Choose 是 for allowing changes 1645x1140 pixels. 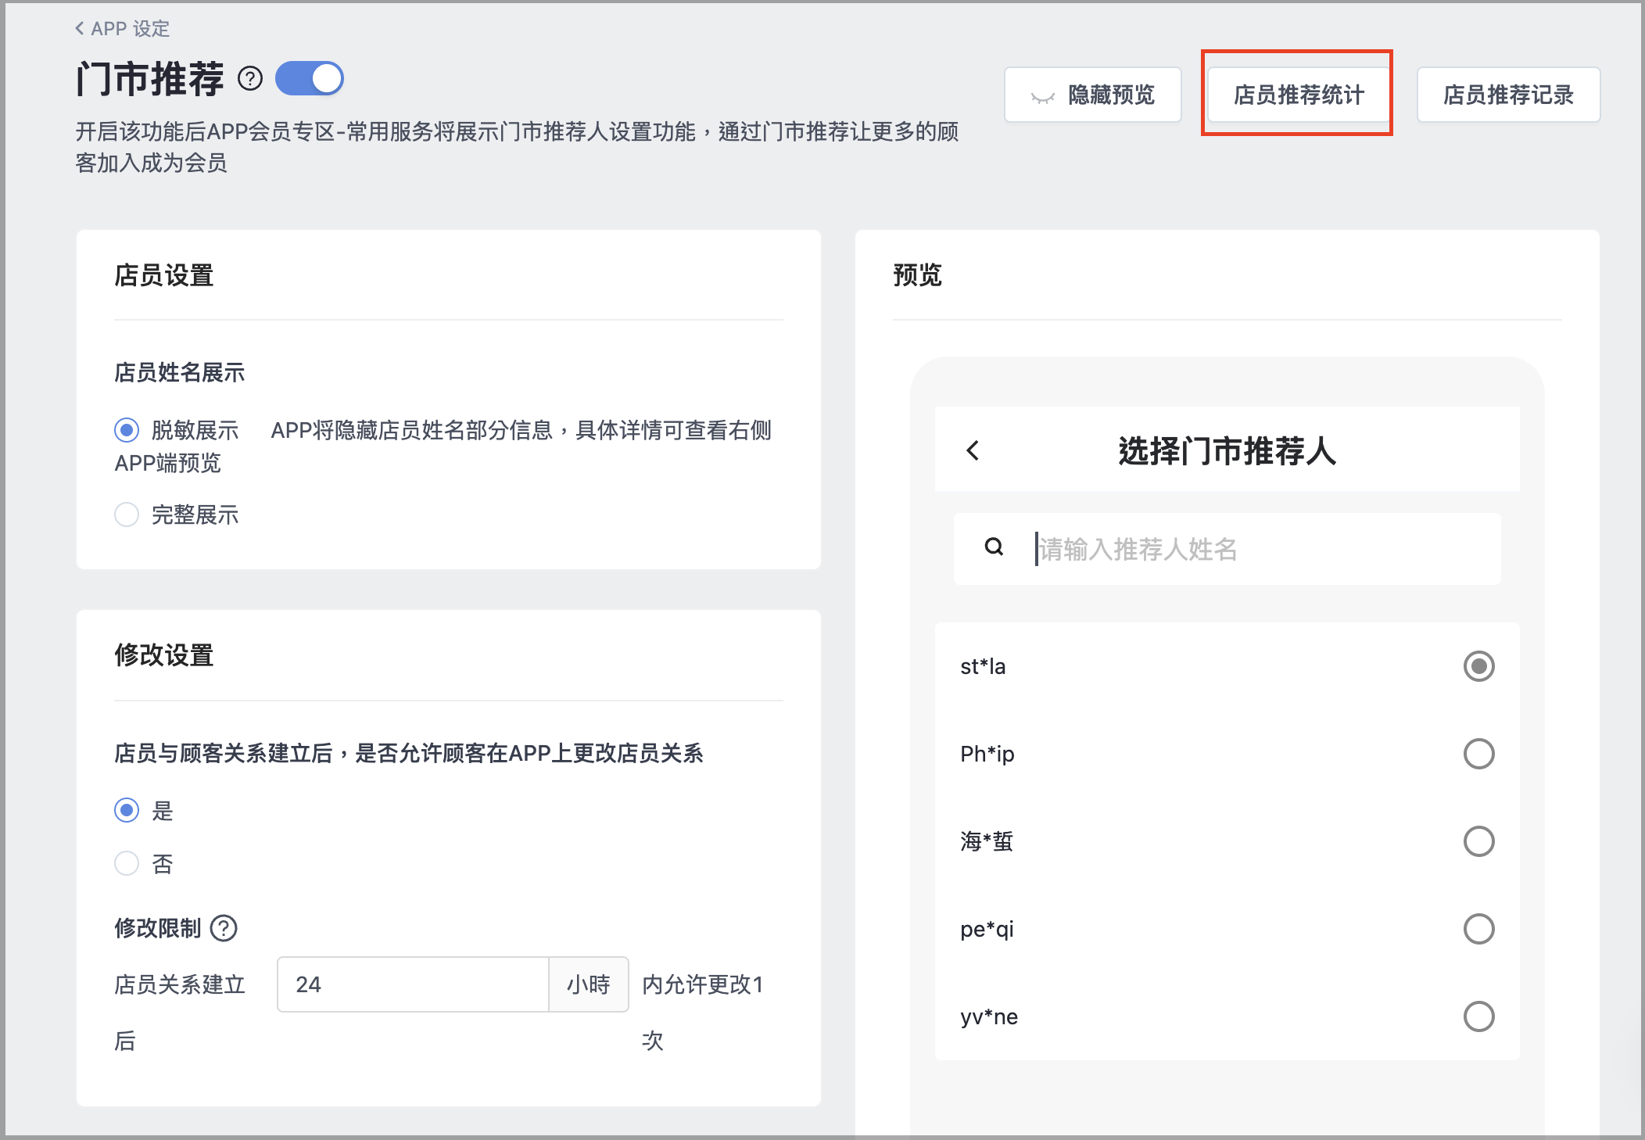pos(127,810)
